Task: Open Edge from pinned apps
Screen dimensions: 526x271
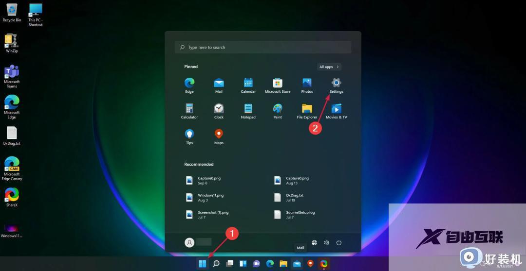Action: point(189,85)
